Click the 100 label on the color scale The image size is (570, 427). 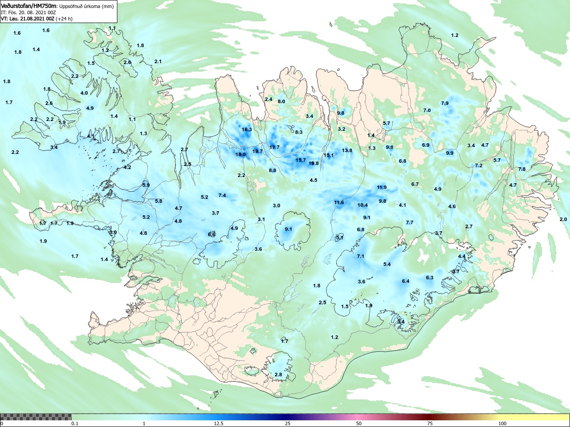click(x=502, y=423)
